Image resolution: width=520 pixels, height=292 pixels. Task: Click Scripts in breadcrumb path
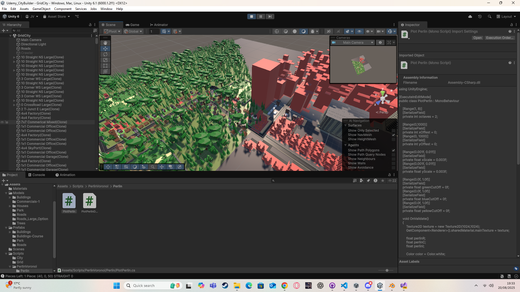tap(78, 186)
